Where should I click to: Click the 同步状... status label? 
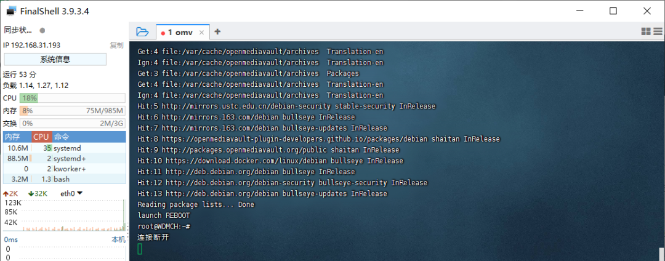(x=18, y=31)
